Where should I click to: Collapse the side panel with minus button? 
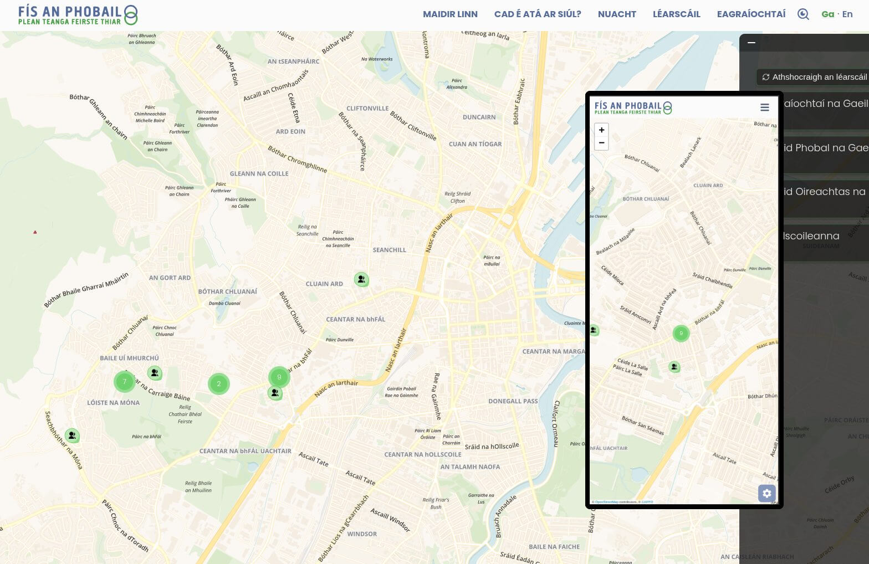pos(752,43)
